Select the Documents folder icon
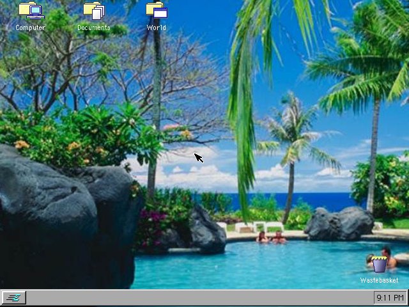Viewport: 409px width, 307px height. (94, 11)
